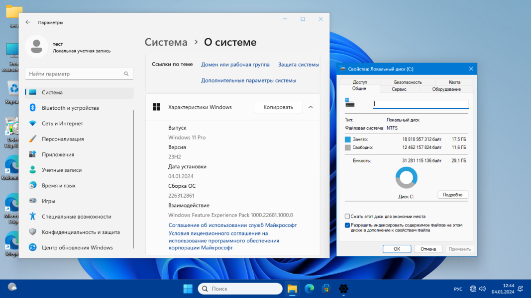
Task: Click Подробно in disk properties
Action: pos(453,195)
